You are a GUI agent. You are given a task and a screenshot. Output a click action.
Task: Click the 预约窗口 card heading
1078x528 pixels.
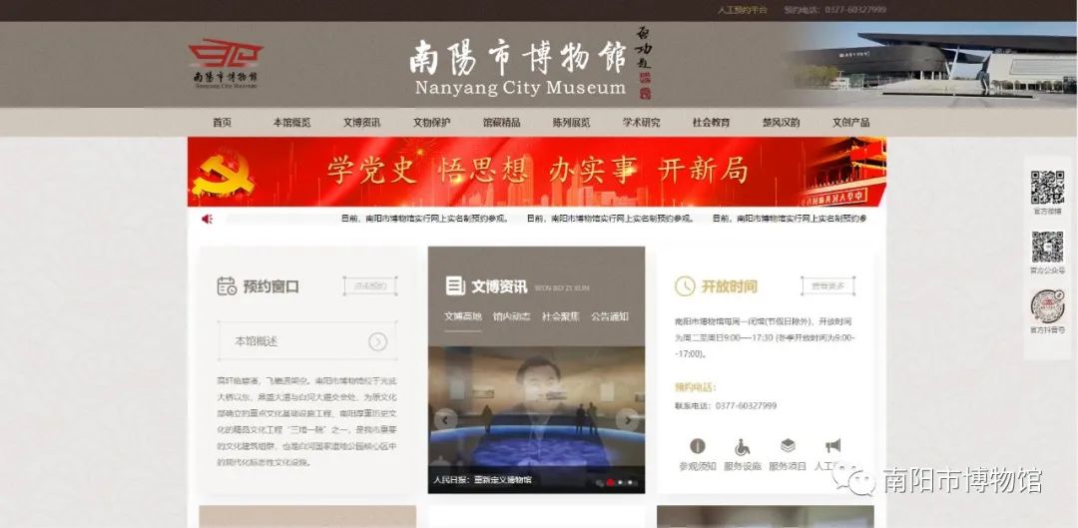click(270, 286)
